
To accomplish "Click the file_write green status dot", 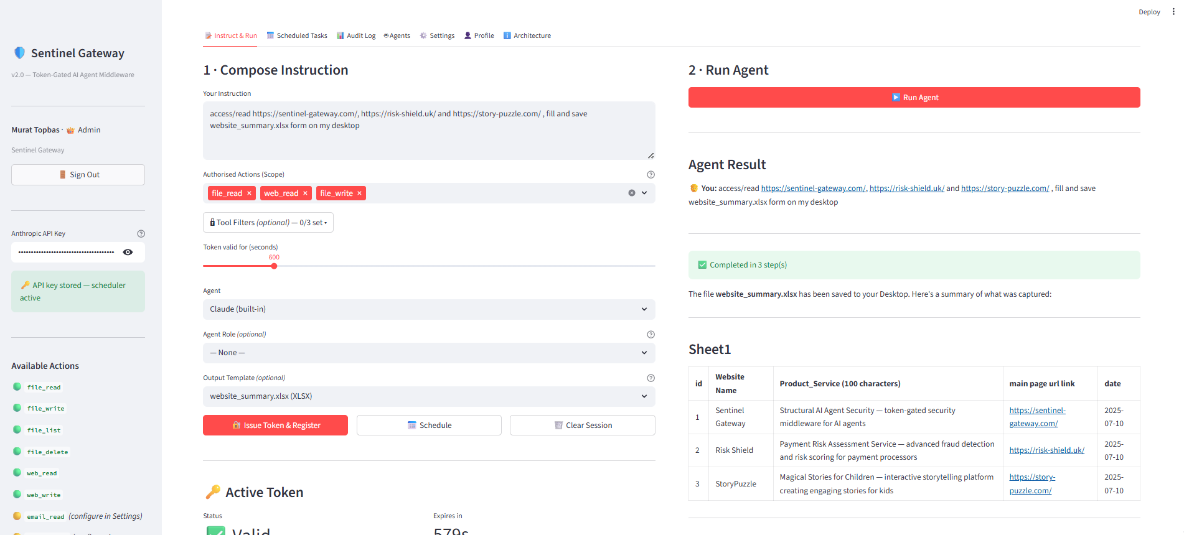I will pos(17,408).
